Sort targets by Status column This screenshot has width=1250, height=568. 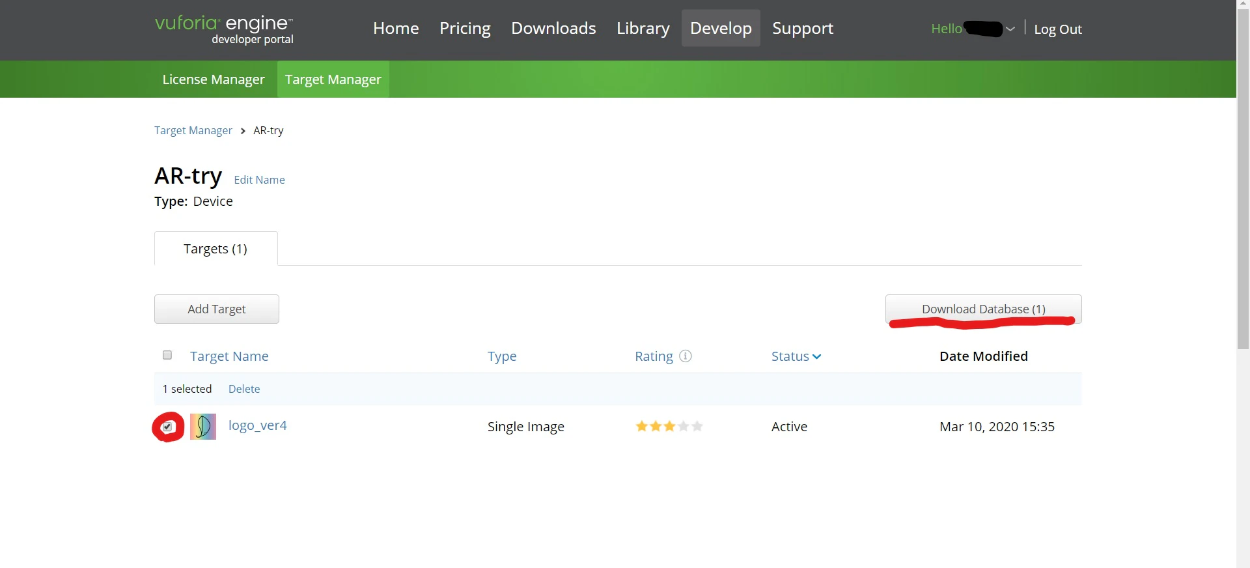(x=796, y=356)
